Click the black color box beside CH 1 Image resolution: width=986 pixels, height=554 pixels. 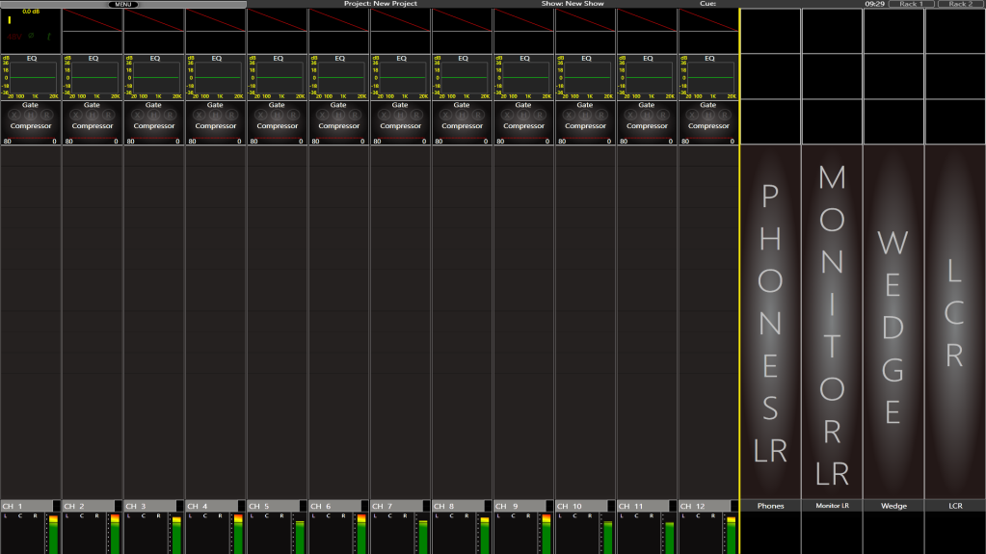(x=57, y=506)
